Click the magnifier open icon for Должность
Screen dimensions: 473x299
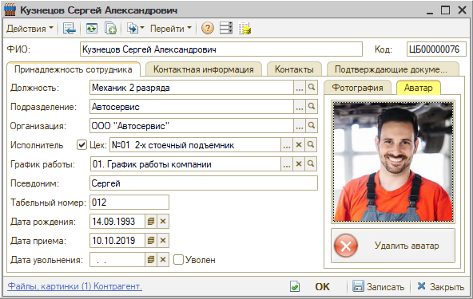point(312,88)
